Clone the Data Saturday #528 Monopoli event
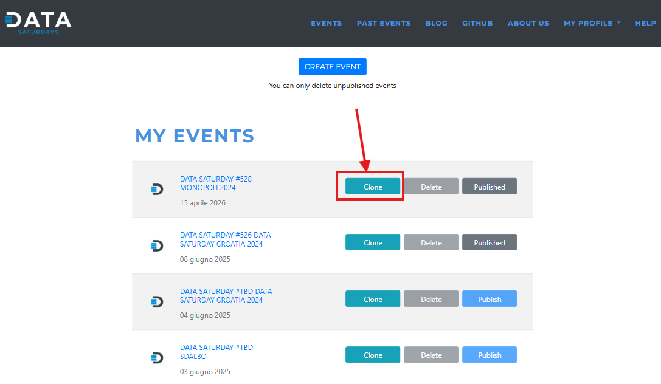Screen dimensions: 661x384 point(373,187)
